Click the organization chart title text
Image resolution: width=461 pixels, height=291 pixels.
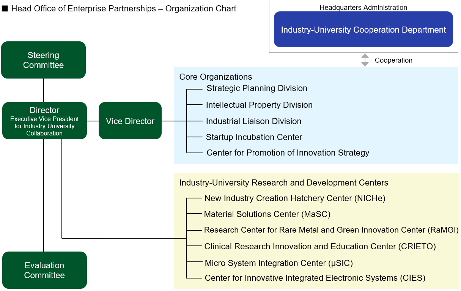click(x=124, y=8)
